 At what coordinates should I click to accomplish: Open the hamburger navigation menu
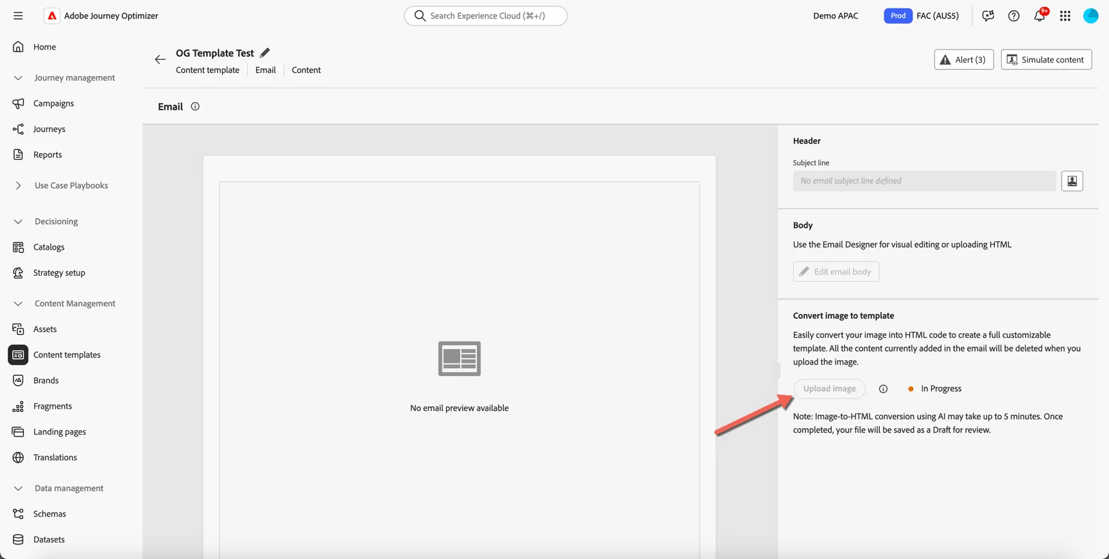click(18, 15)
